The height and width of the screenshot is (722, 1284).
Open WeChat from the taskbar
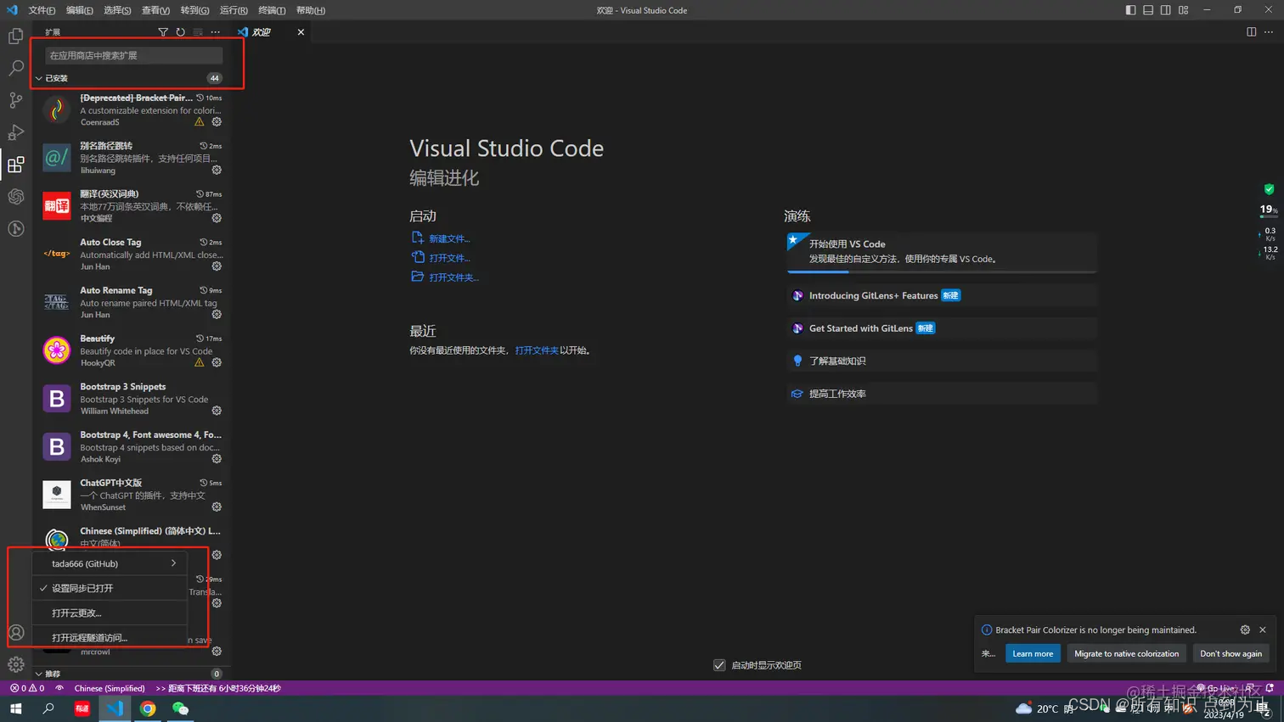pyautogui.click(x=180, y=708)
